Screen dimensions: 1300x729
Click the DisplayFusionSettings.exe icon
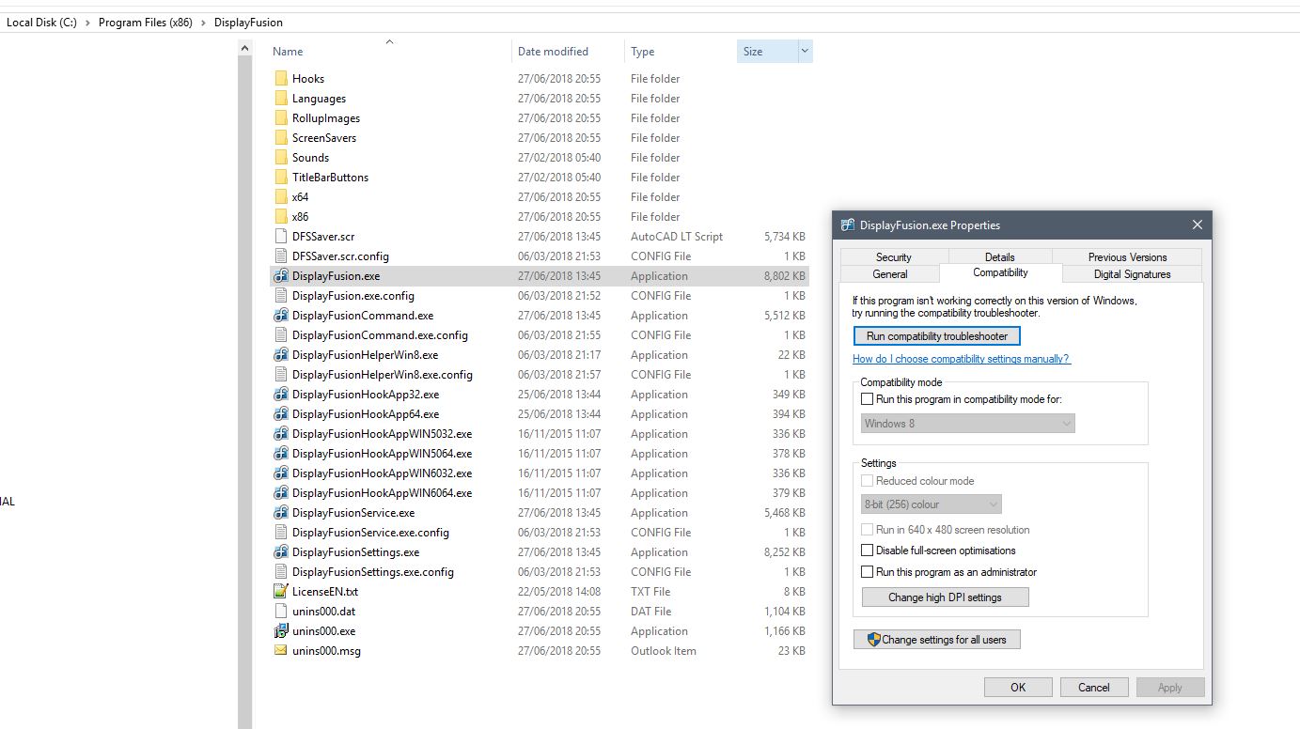(280, 552)
